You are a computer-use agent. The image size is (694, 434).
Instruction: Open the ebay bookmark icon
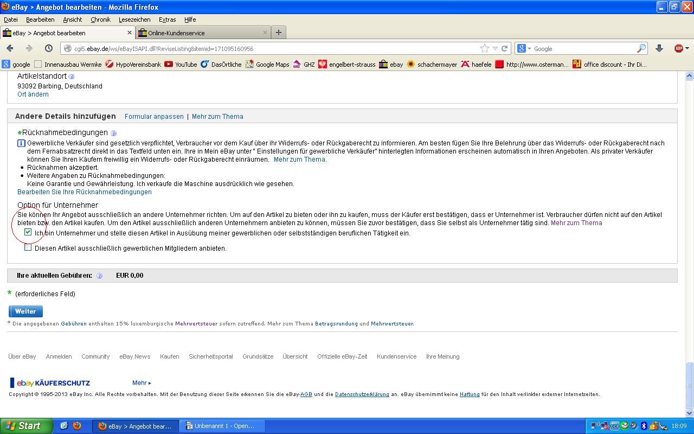(x=384, y=64)
